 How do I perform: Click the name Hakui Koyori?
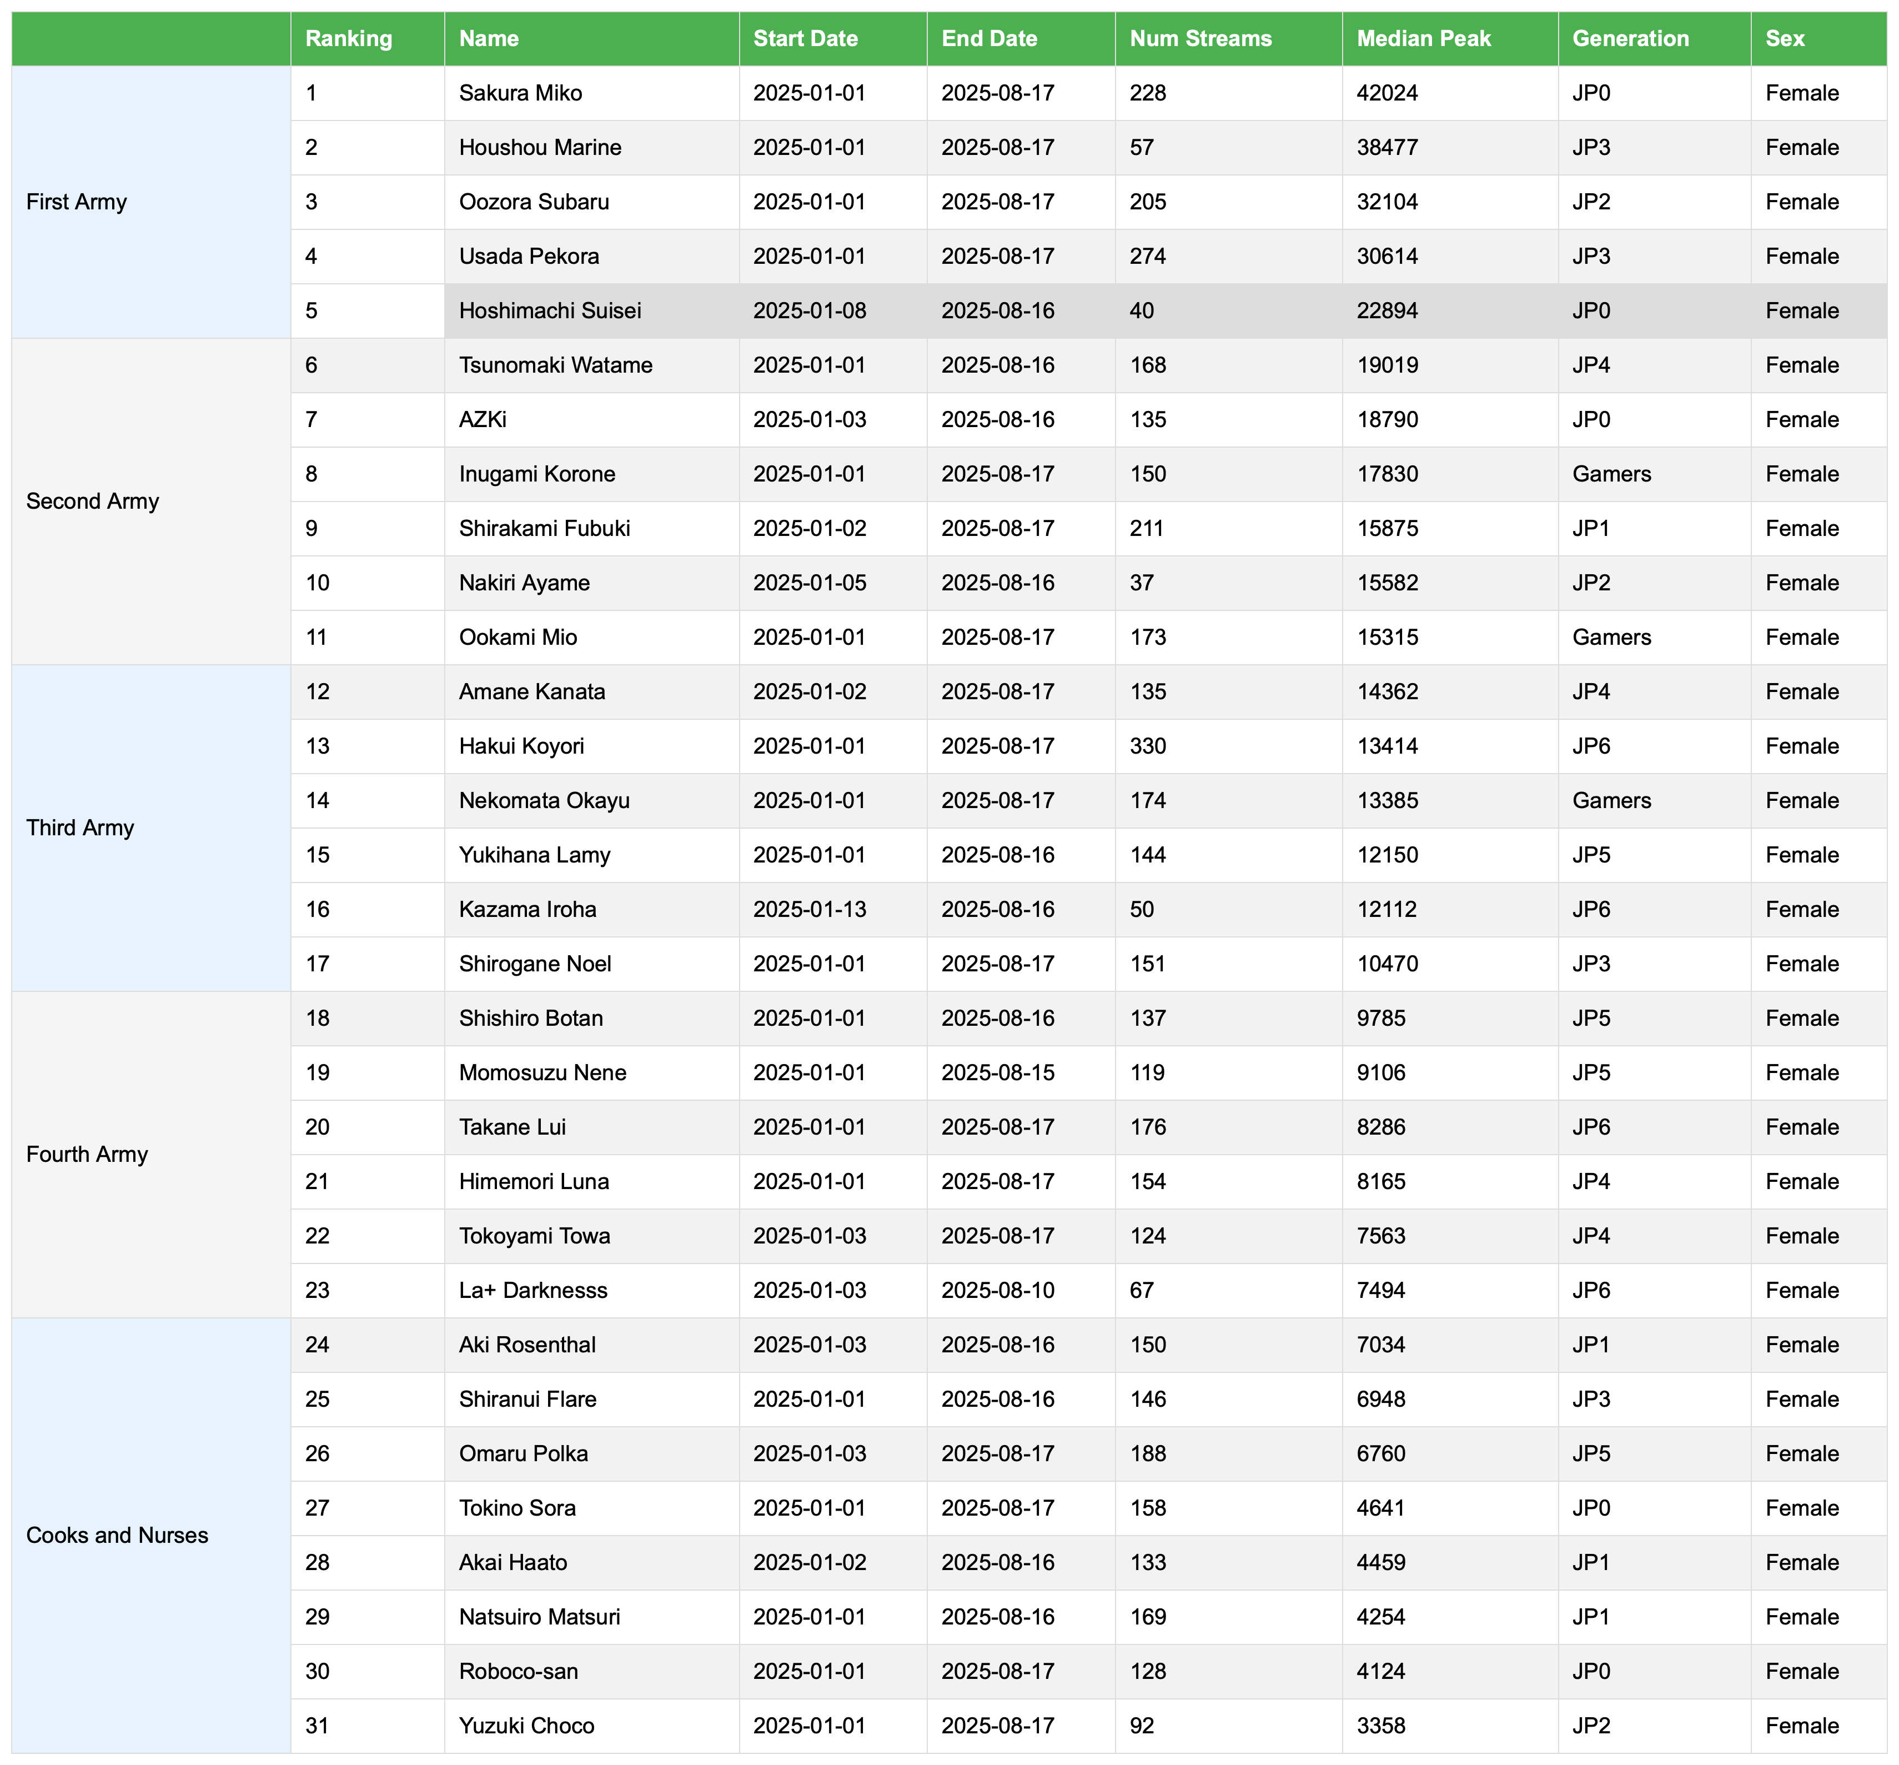(x=521, y=746)
